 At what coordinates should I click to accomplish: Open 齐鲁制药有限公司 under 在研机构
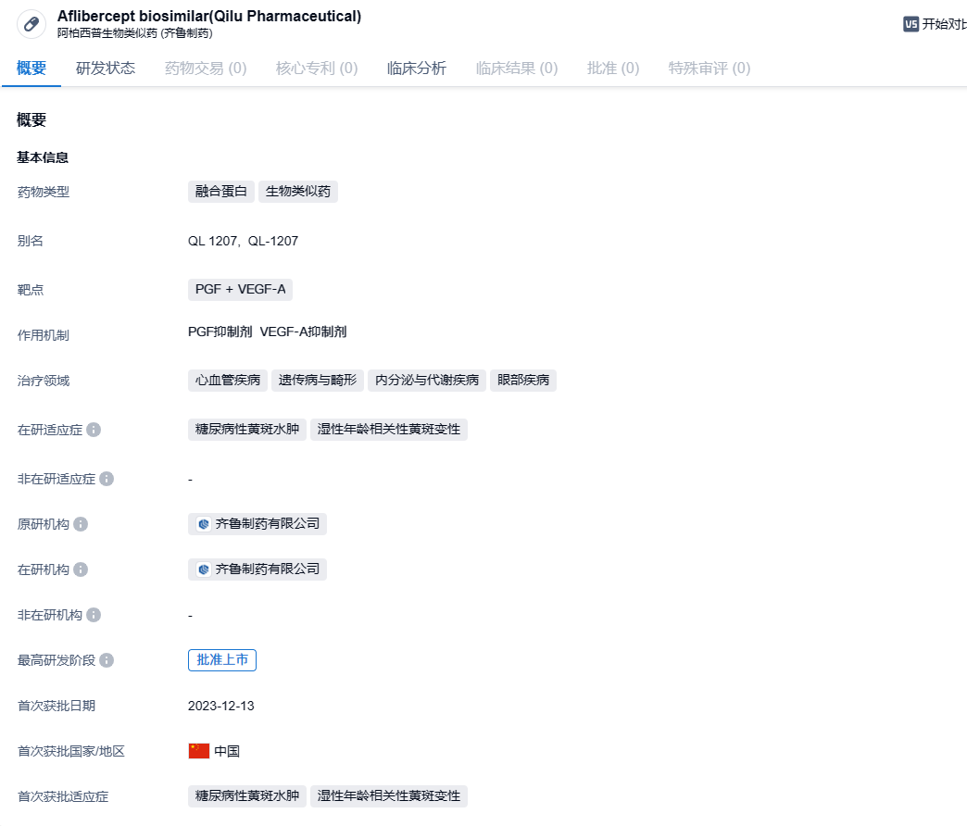coord(257,569)
